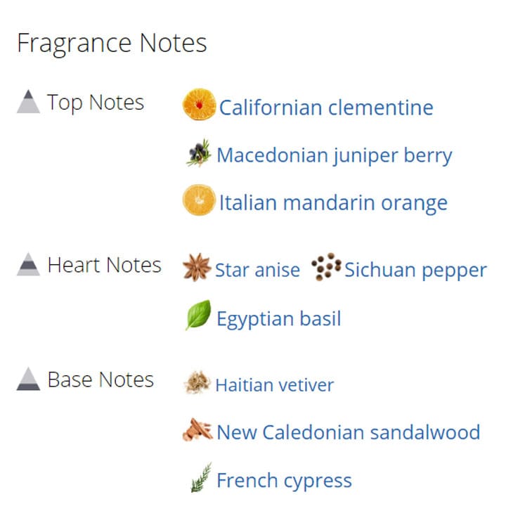Click the Californian clementine fruit icon
This screenshot has height=506, width=506.
click(x=199, y=105)
